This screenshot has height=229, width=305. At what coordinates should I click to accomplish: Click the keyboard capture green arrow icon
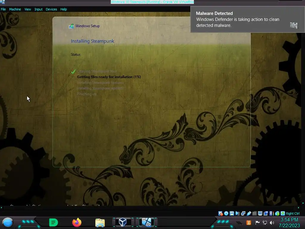(283, 213)
